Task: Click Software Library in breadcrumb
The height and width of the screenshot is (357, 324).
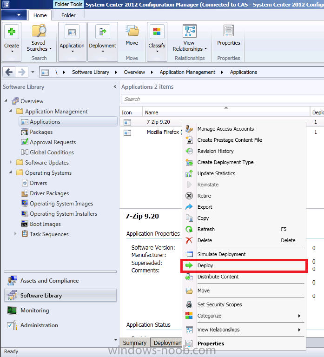Action: 91,72
